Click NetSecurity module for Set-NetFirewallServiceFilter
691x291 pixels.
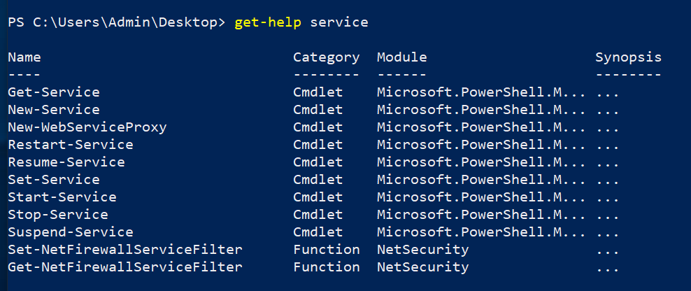coord(423,250)
